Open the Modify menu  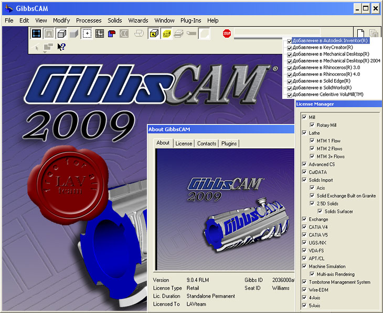coord(61,20)
